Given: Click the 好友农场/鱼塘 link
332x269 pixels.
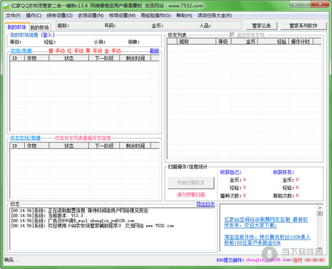Looking at the screenshot, I should click(25, 138).
